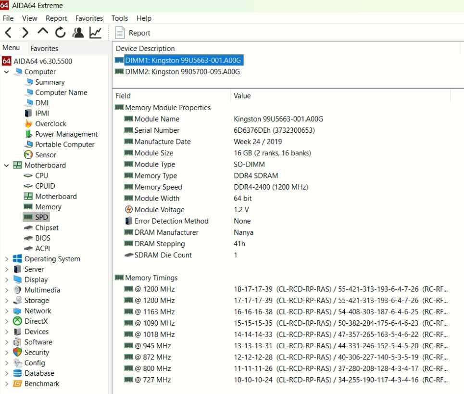Select DMI tree item
This screenshot has height=394, width=464.
coord(42,103)
